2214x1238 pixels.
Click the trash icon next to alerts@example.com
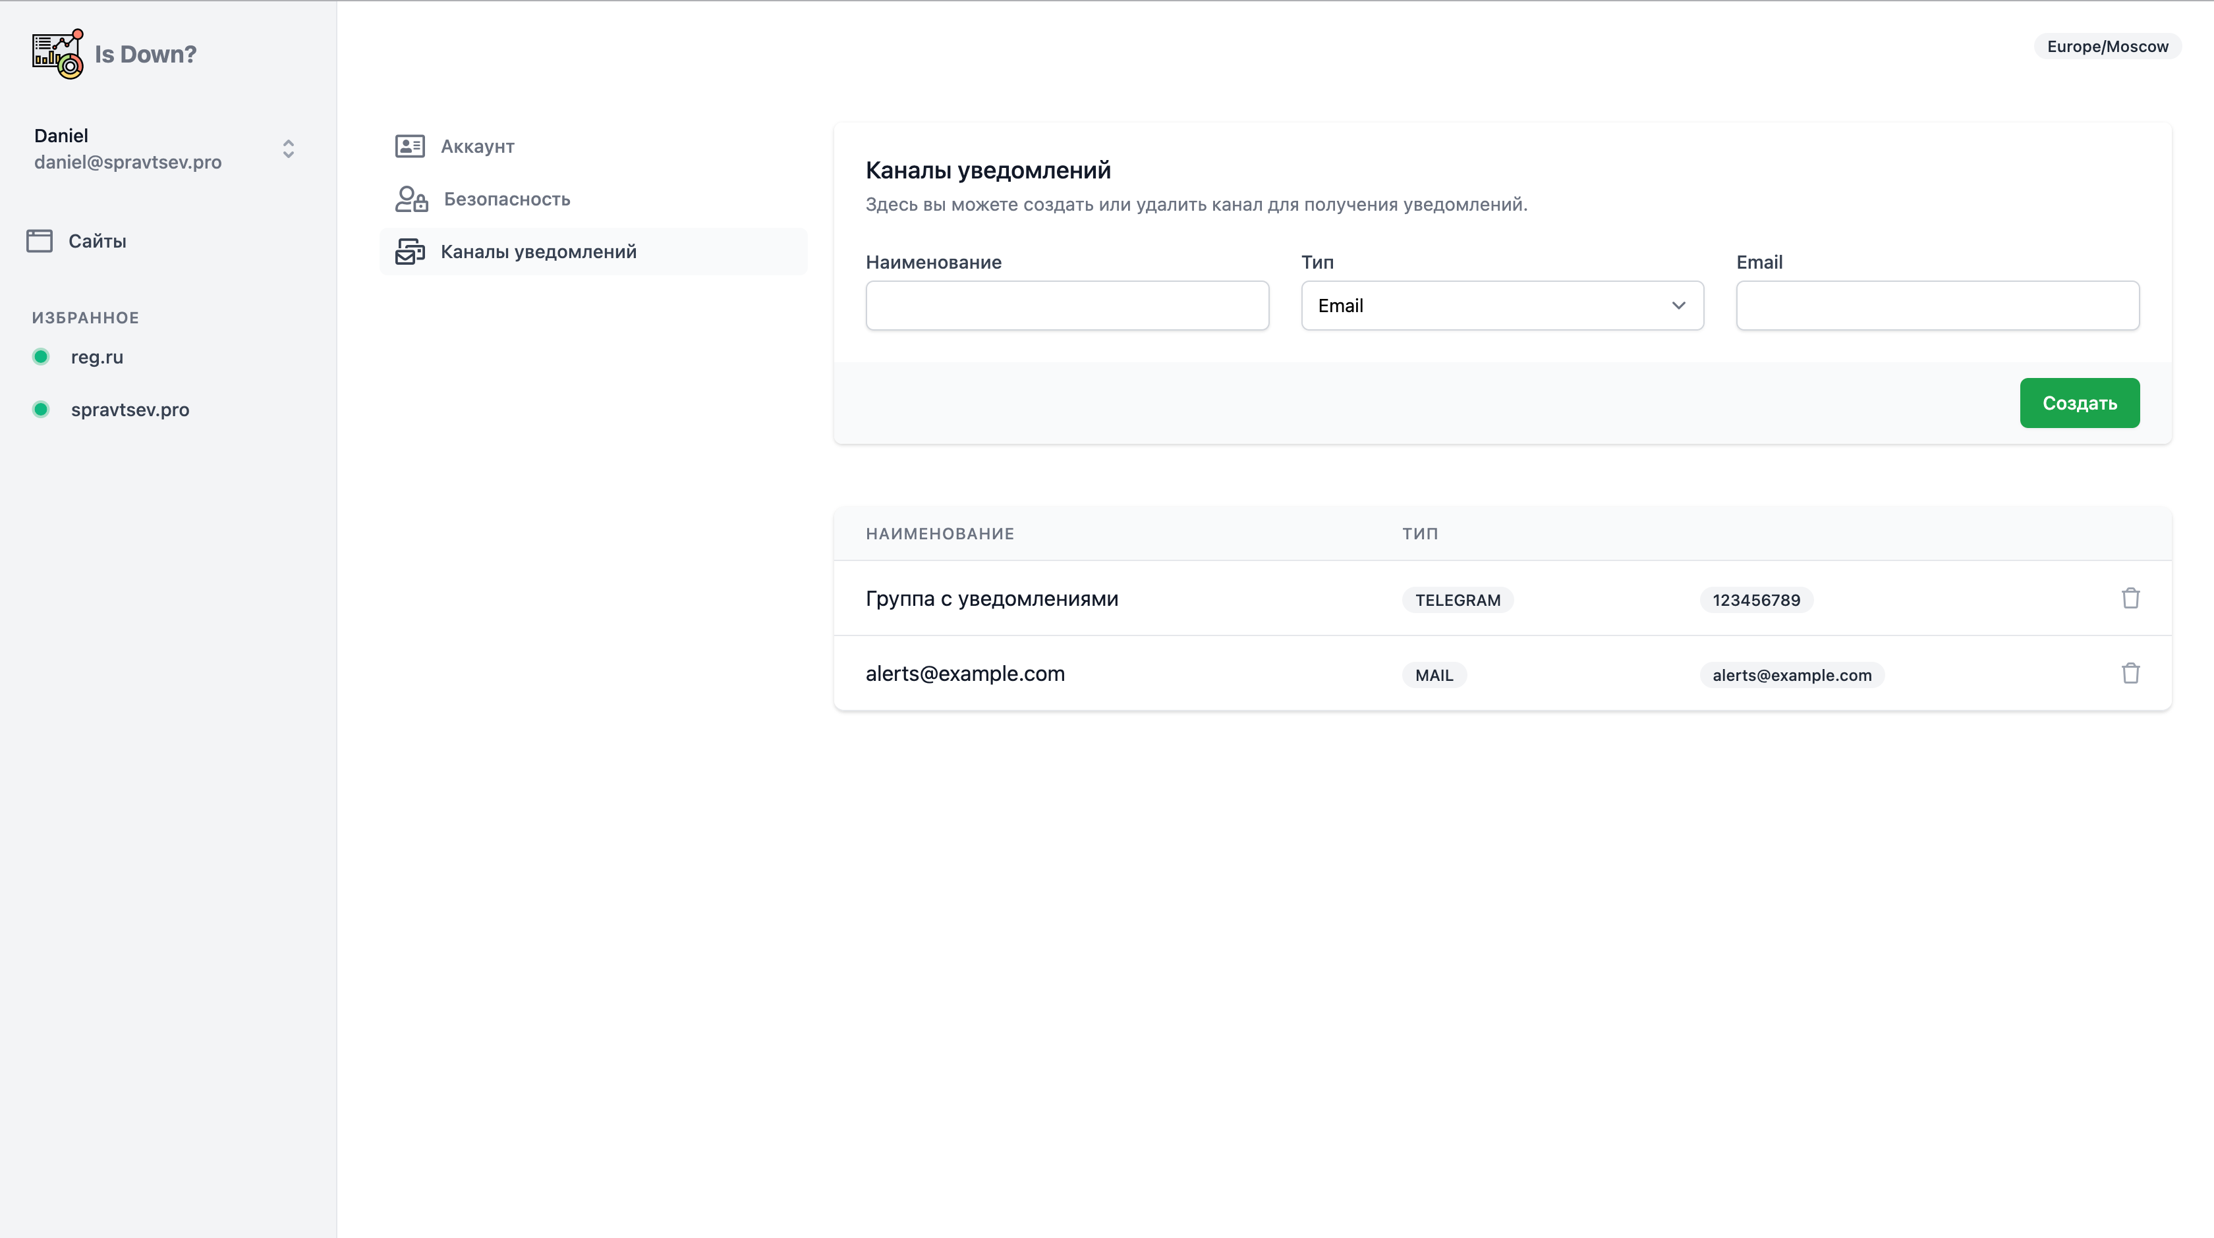2130,674
